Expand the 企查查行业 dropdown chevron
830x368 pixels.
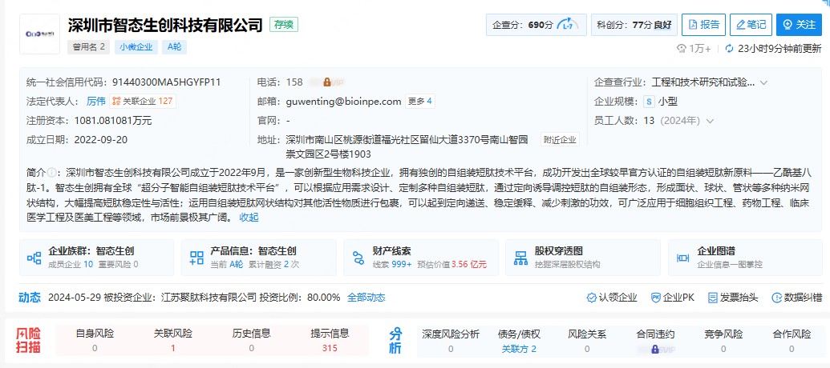pyautogui.click(x=763, y=83)
